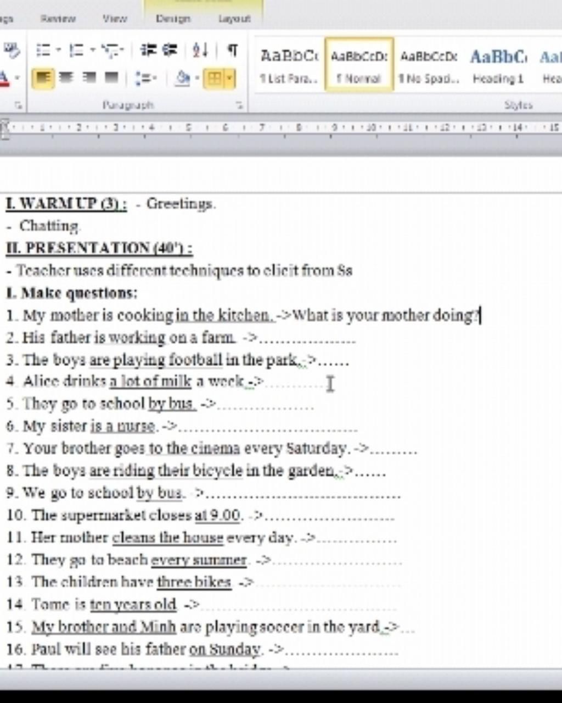The width and height of the screenshot is (562, 703).
Task: Click sentence 7 'Your brother goes to the cinema'
Action: tap(212, 449)
